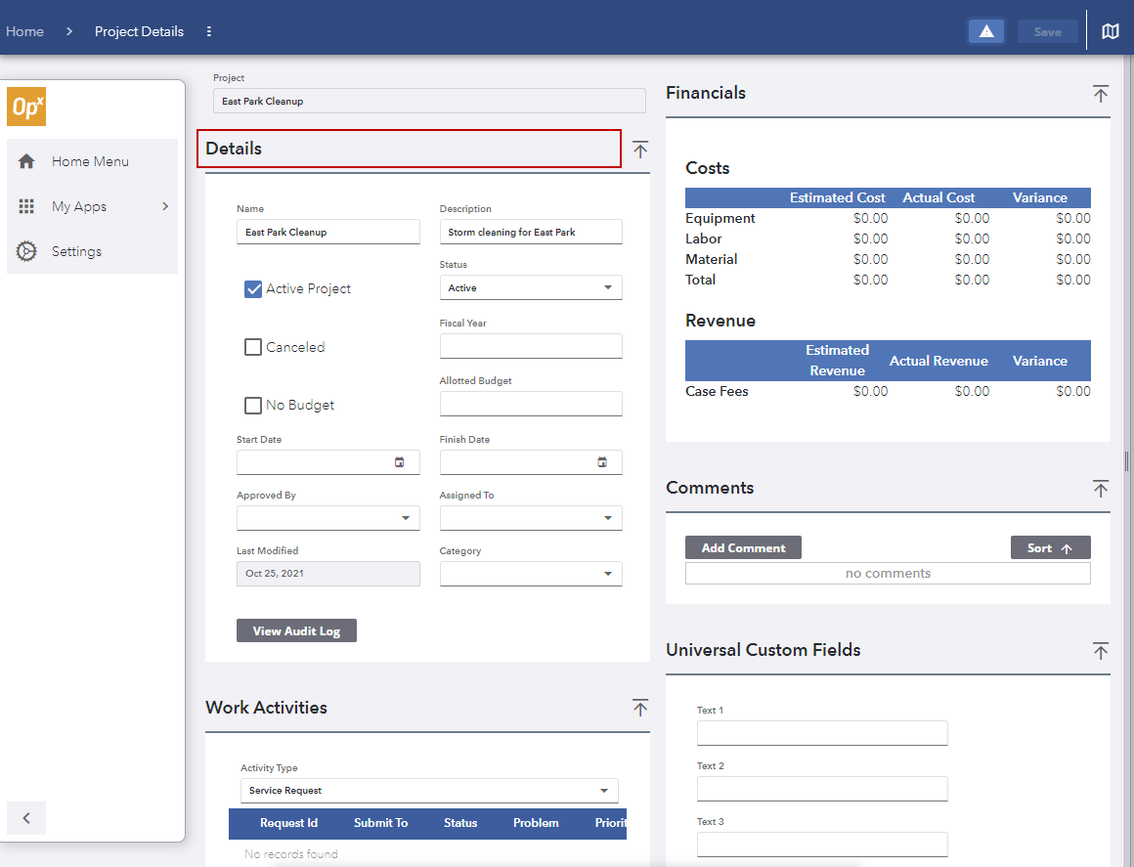This screenshot has width=1134, height=867.
Task: Click the Add Comment button
Action: (743, 547)
